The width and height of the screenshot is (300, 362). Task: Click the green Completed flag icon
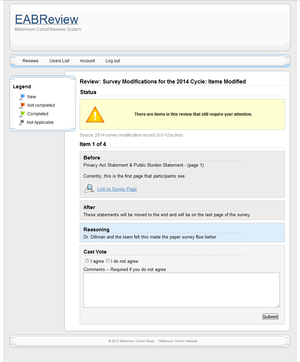pos(22,114)
